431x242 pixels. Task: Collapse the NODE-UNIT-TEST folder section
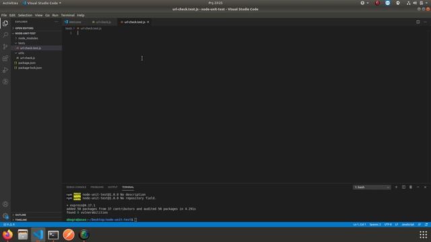(x=26, y=33)
